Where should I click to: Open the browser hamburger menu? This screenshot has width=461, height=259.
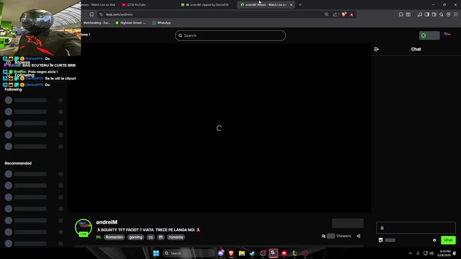(x=456, y=14)
